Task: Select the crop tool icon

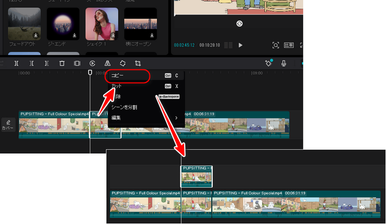Action: [x=138, y=64]
